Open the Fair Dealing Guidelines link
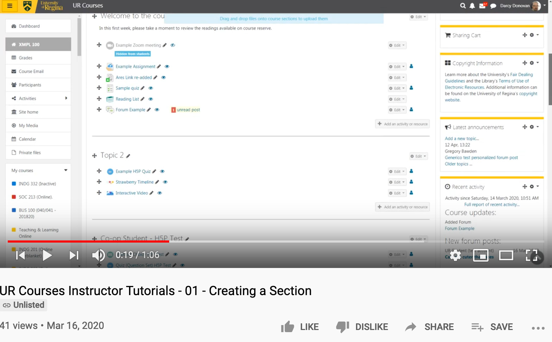This screenshot has width=552, height=342. (x=489, y=78)
